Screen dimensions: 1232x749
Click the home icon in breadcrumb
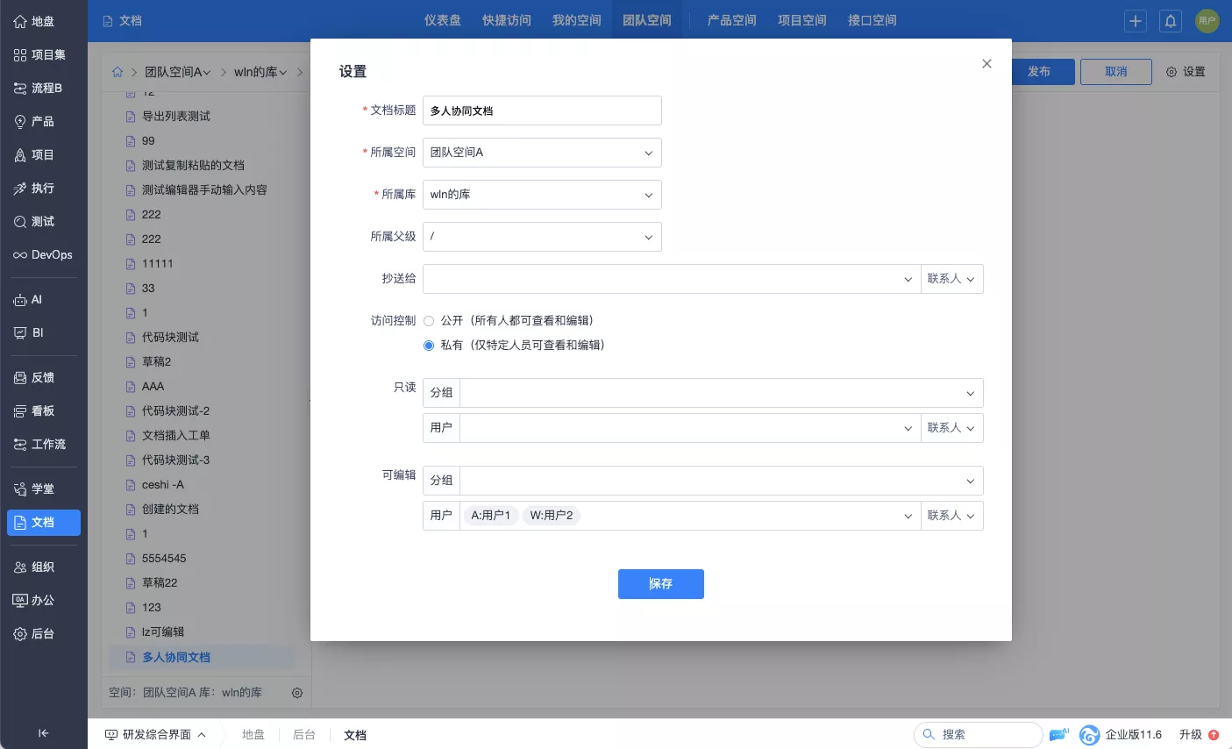118,72
